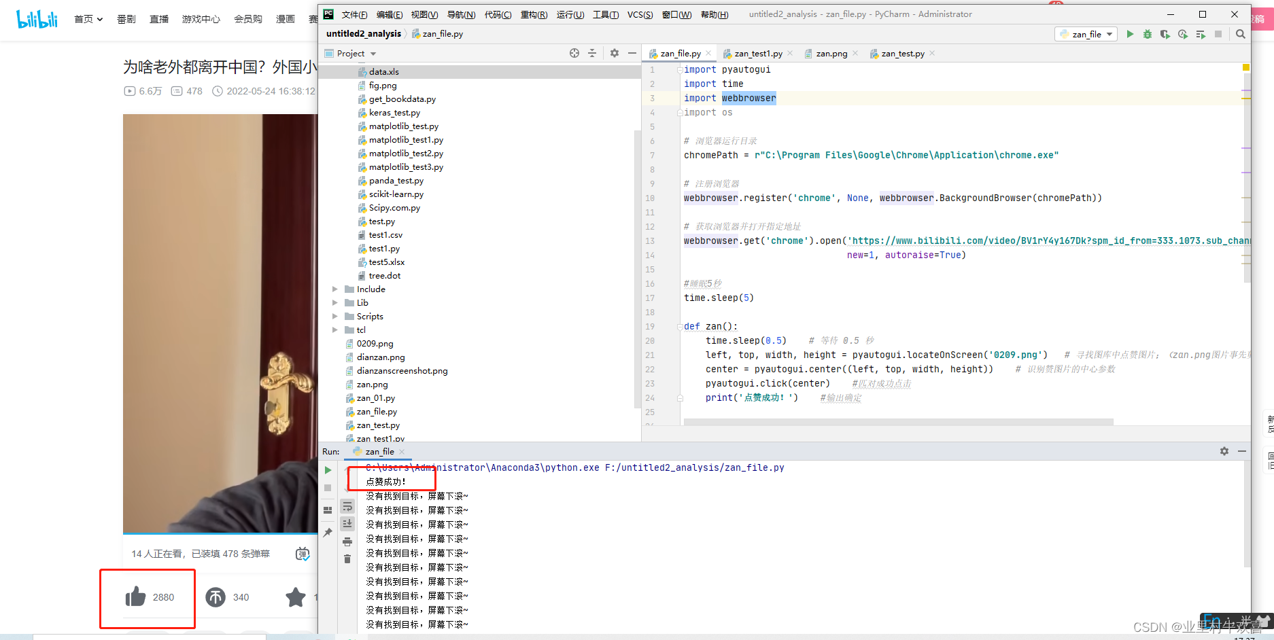Click the untitled2_analysis breadcrumb
This screenshot has height=640, width=1274.
pos(364,34)
